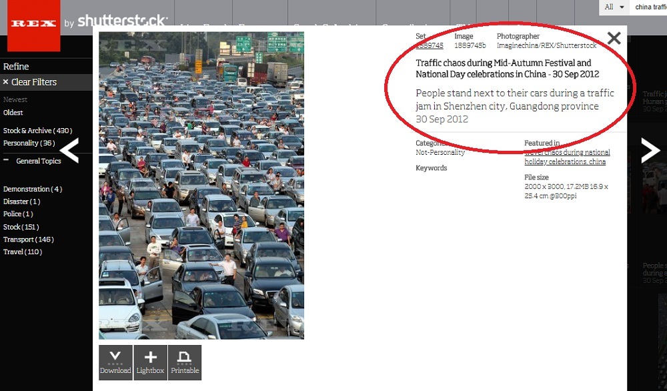Select the Not-Personality category value

(x=440, y=152)
